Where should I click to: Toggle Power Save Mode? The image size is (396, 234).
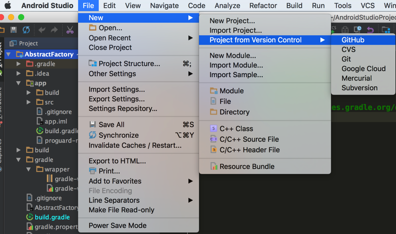coord(118,225)
